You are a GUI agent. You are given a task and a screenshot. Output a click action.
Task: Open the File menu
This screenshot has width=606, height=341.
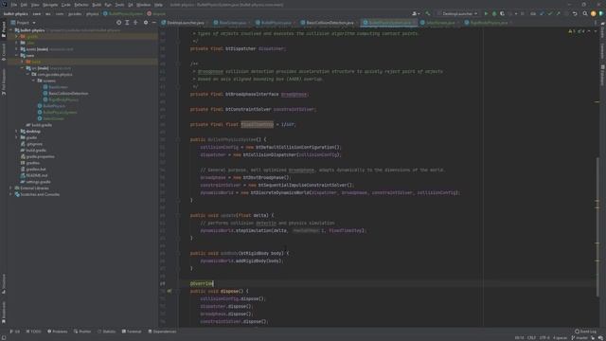(x=14, y=5)
